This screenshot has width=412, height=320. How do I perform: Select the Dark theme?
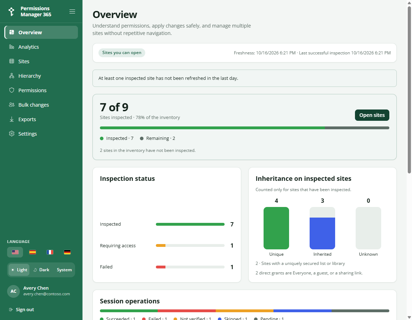click(41, 270)
